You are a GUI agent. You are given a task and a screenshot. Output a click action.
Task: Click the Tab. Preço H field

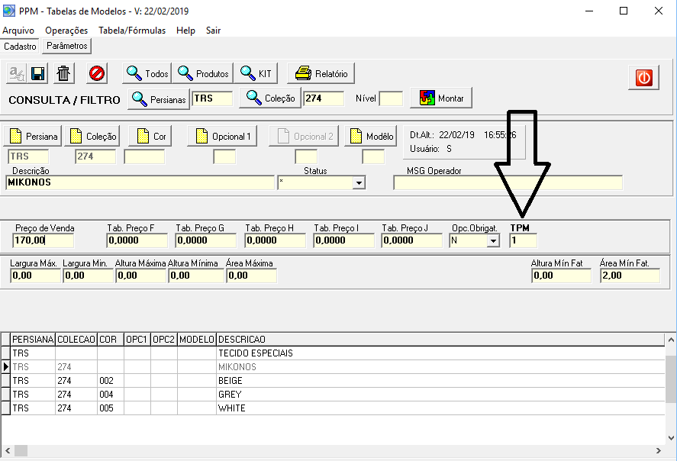[275, 240]
